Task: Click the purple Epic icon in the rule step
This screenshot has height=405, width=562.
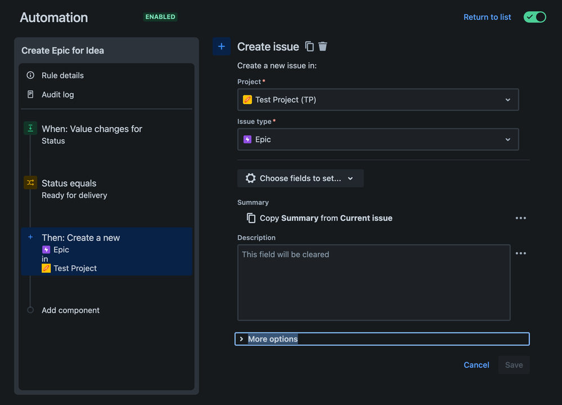Action: [46, 250]
